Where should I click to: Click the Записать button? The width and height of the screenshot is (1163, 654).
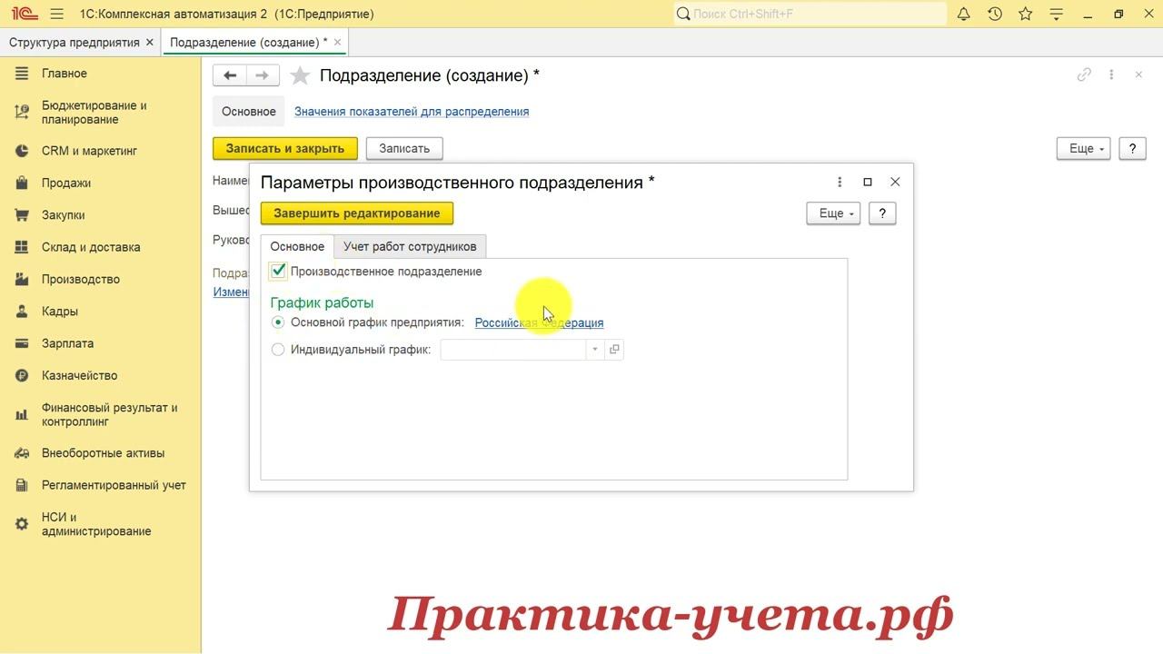point(404,148)
